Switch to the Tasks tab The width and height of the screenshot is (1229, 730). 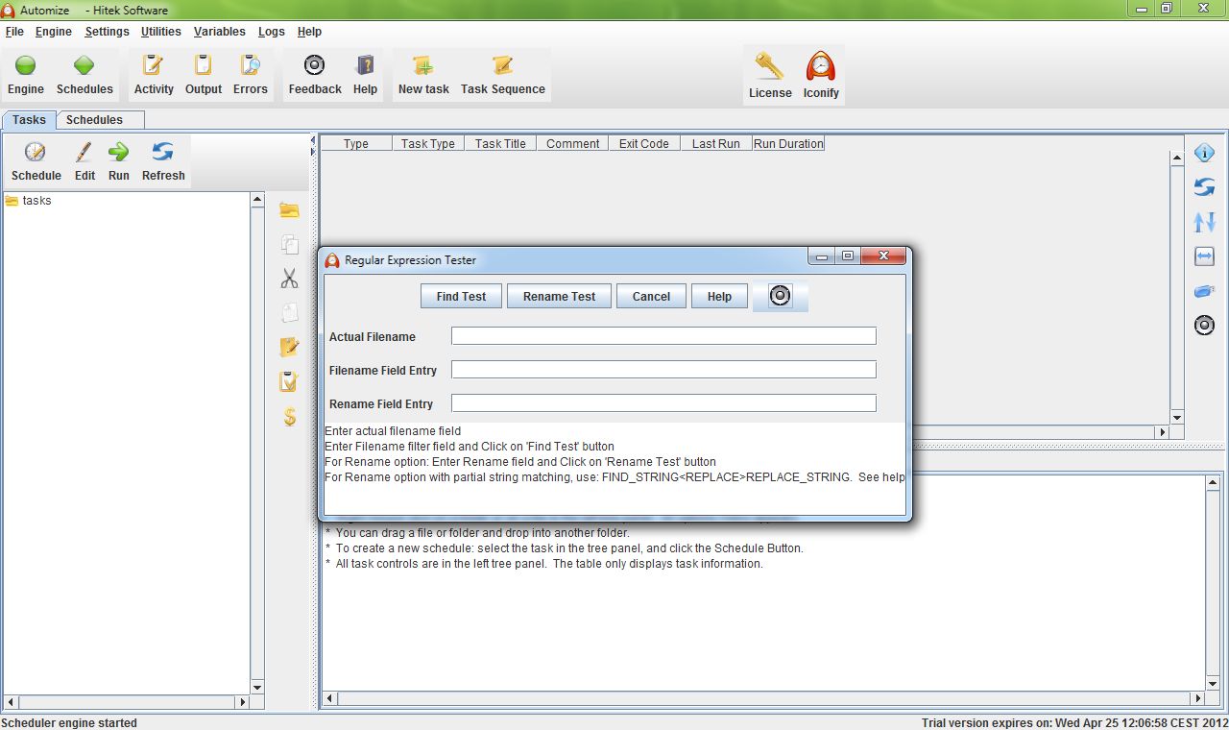pyautogui.click(x=29, y=120)
